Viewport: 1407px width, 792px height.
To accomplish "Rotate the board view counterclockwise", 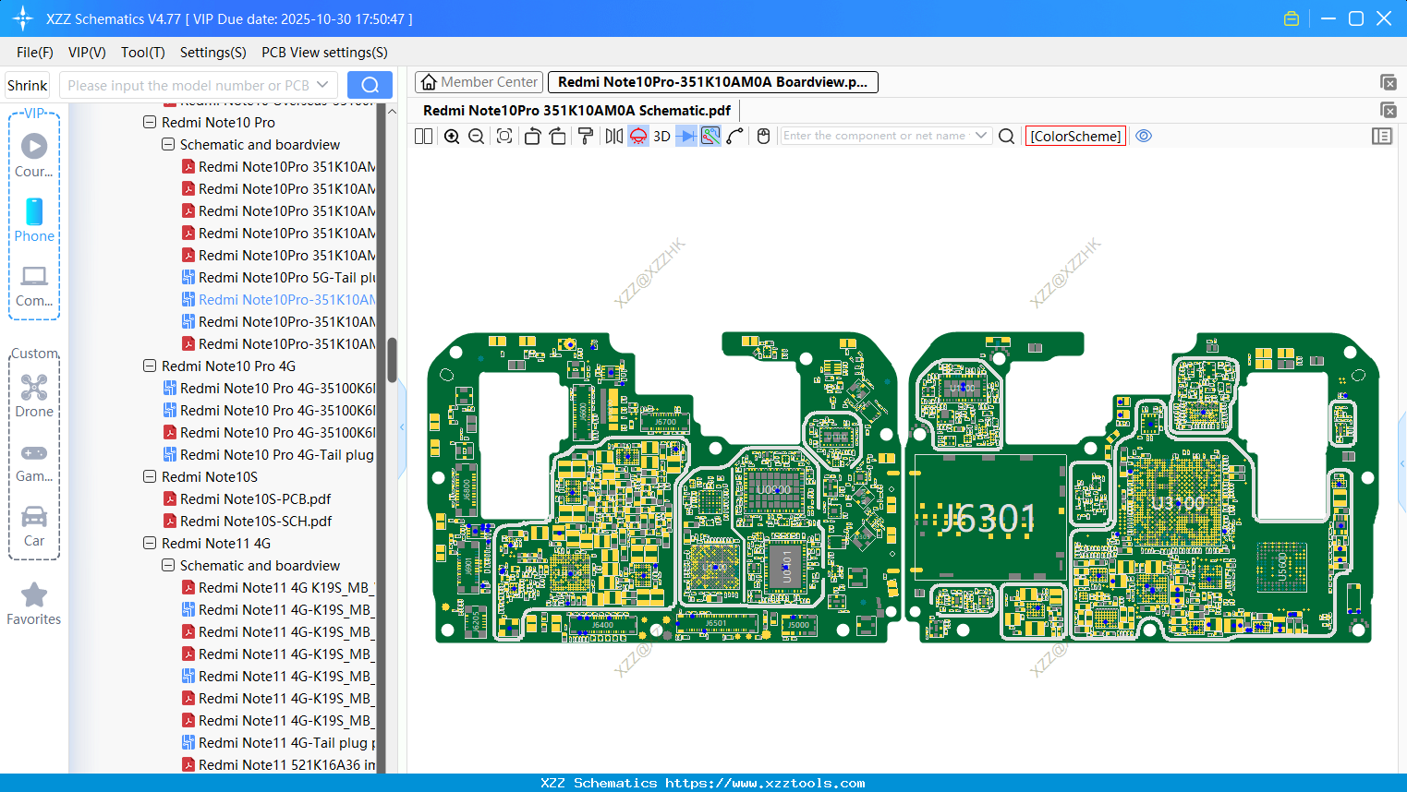I will (x=532, y=137).
